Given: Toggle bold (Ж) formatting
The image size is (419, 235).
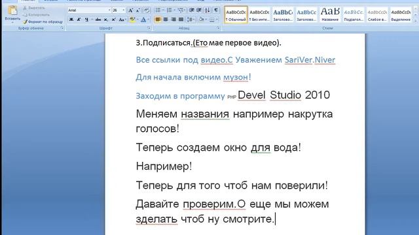Looking at the screenshot, I should coord(71,20).
